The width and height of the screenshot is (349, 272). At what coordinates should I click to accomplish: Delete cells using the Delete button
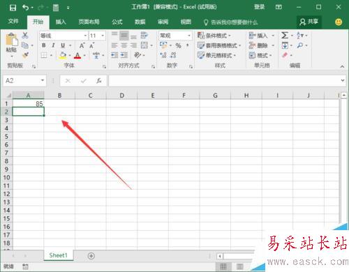258,45
